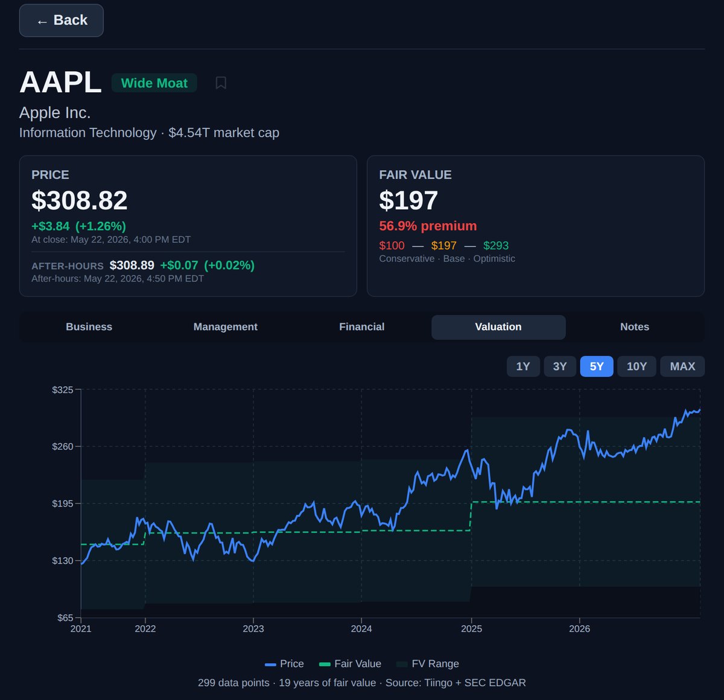This screenshot has height=700, width=724.
Task: Click the Apple Inc. company name
Action: click(55, 113)
